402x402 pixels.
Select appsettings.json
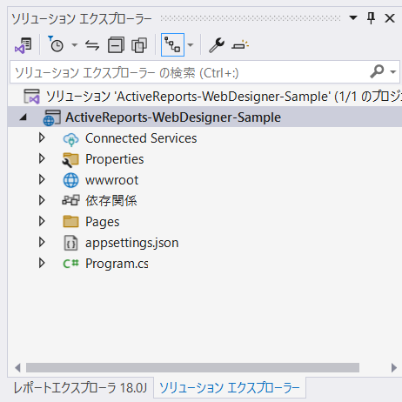pos(131,243)
